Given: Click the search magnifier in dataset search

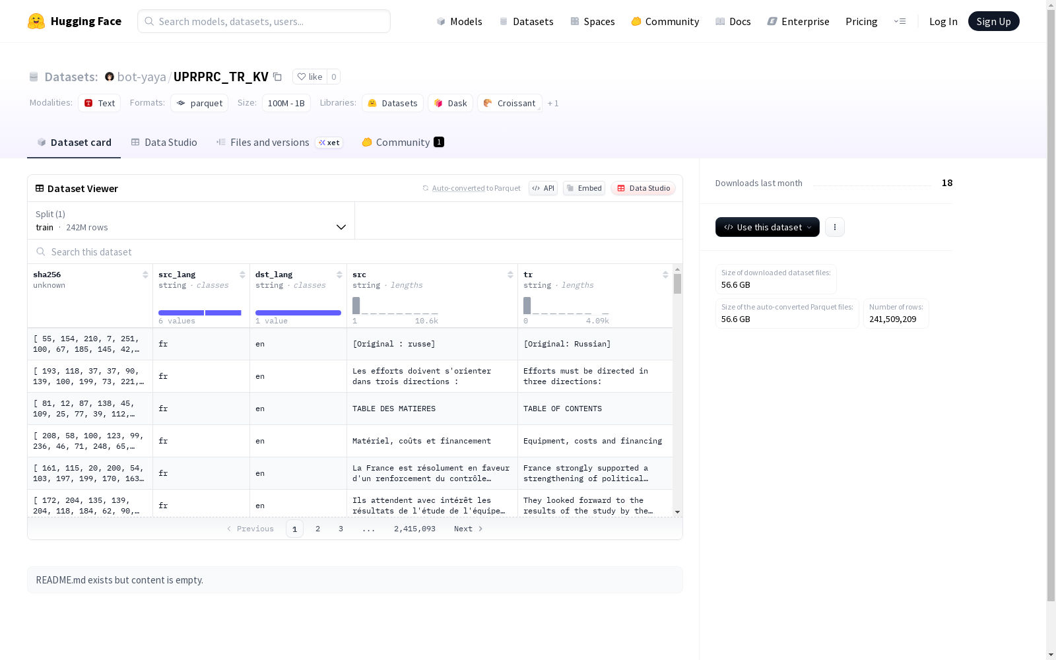Looking at the screenshot, I should [41, 251].
